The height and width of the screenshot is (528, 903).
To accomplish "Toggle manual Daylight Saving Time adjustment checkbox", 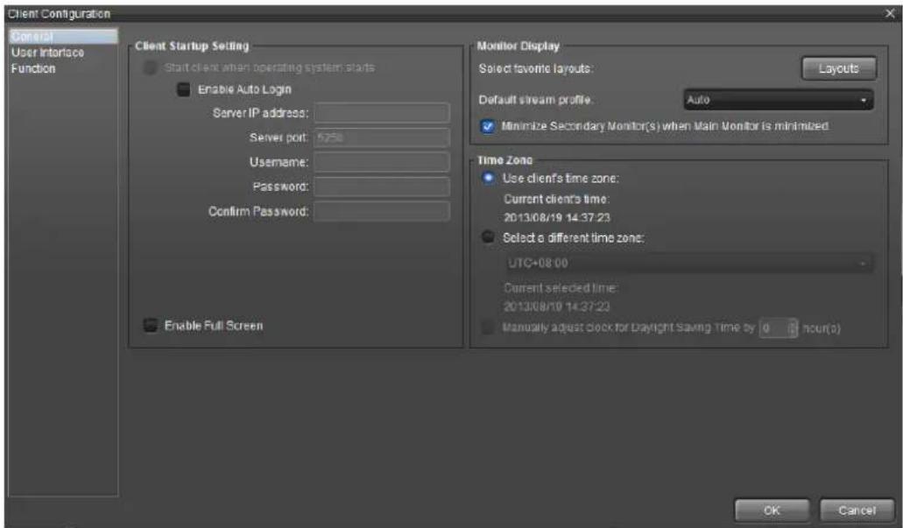I will click(x=487, y=327).
